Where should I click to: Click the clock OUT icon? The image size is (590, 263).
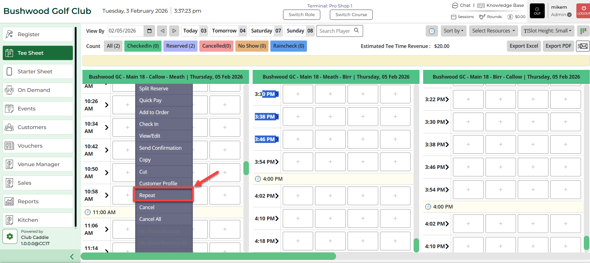[537, 11]
